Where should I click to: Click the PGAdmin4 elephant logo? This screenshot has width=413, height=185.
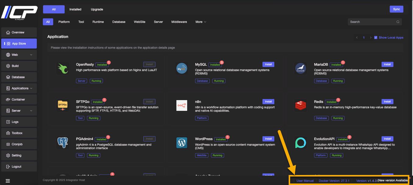coord(62,142)
